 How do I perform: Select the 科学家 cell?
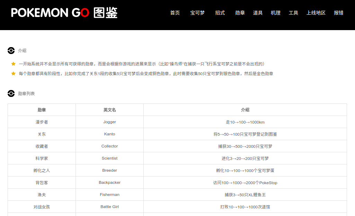tap(42, 158)
